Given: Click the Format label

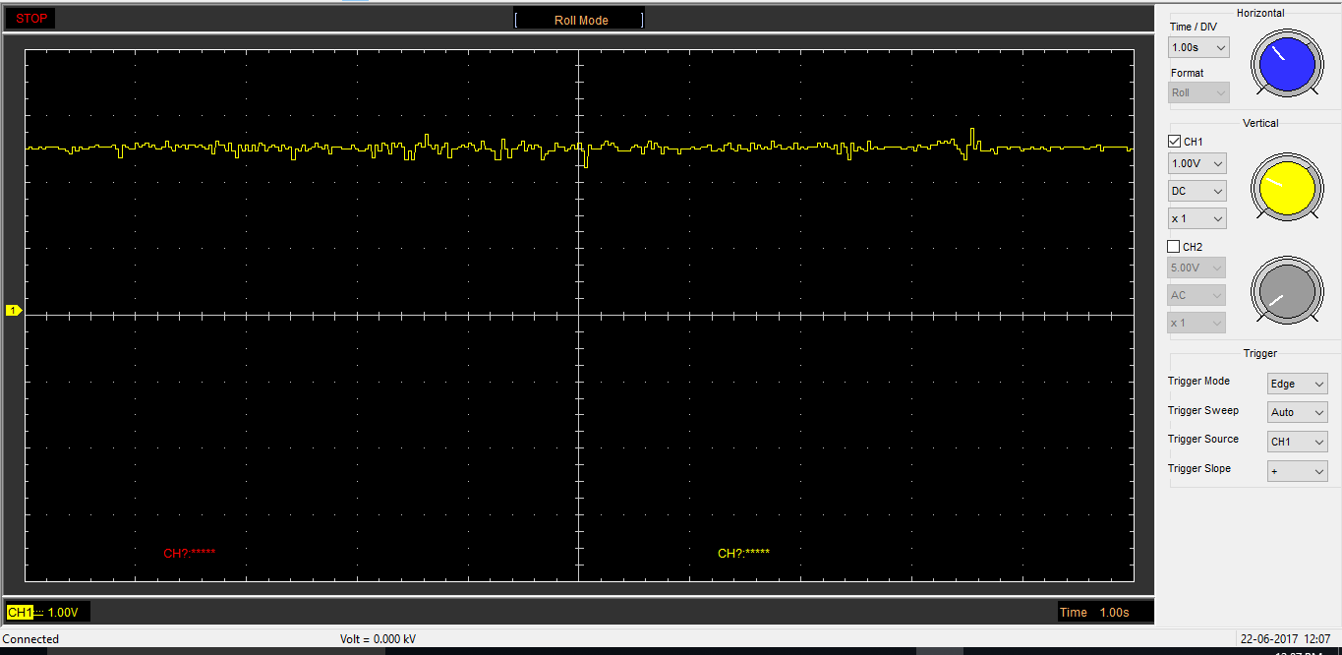Looking at the screenshot, I should [x=1187, y=73].
